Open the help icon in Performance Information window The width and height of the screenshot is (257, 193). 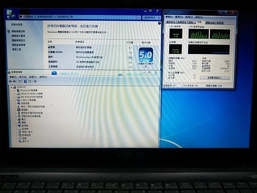(x=159, y=23)
